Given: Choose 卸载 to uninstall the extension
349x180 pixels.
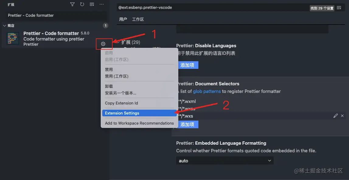Looking at the screenshot, I should [x=109, y=86].
